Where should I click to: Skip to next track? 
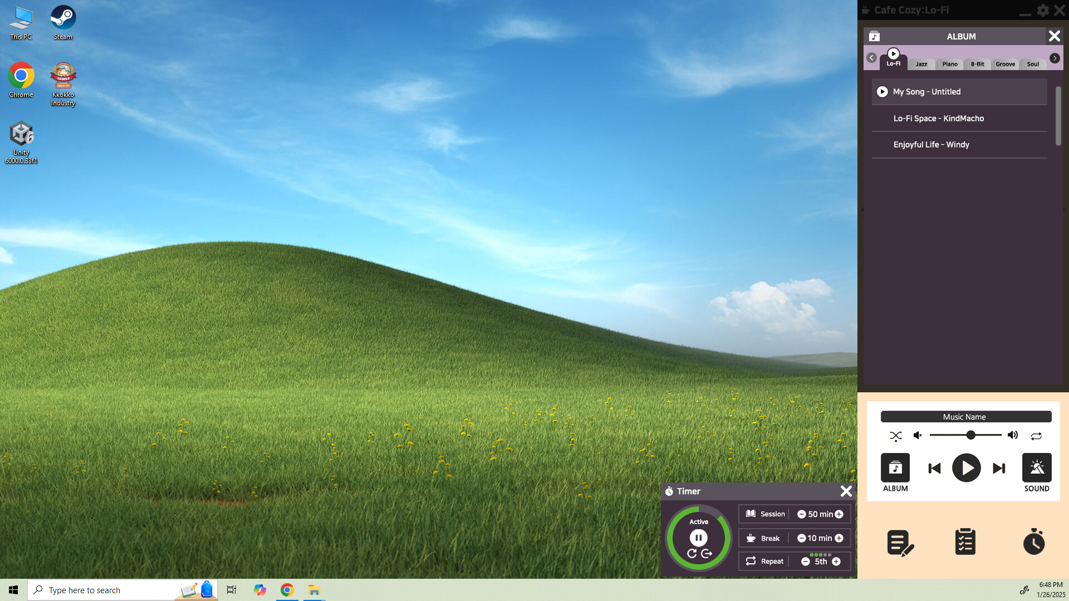(x=999, y=468)
